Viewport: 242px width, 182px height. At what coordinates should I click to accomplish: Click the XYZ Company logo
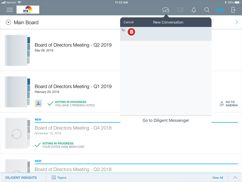click(x=28, y=10)
